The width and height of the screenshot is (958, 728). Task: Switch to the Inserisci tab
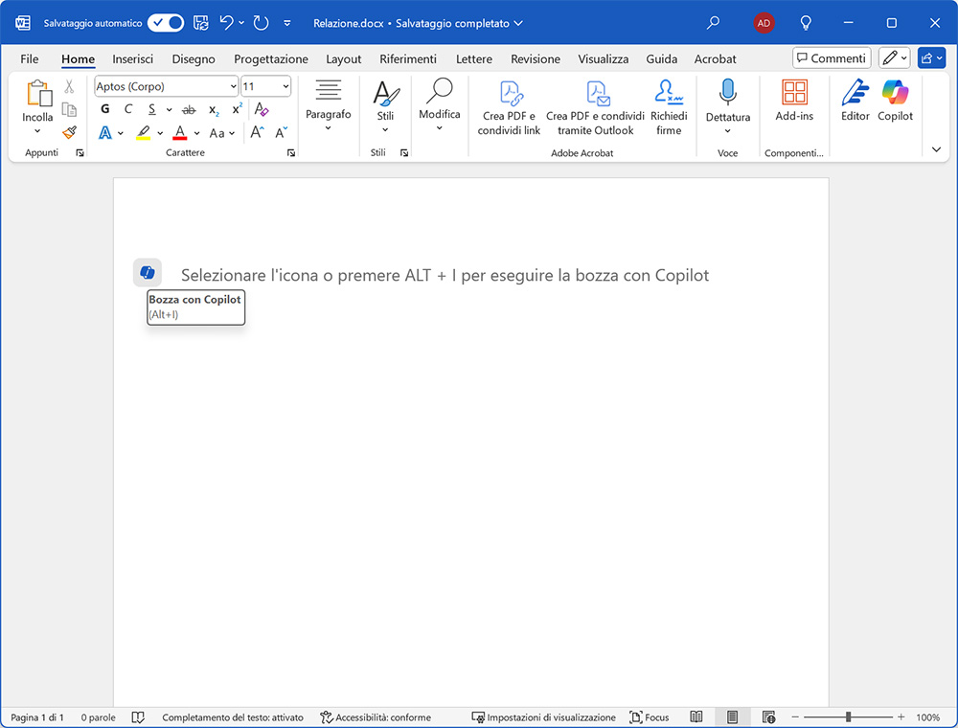[132, 58]
